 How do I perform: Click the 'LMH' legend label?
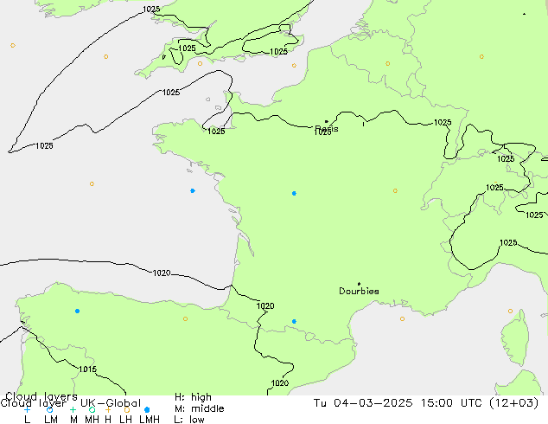click(x=150, y=420)
